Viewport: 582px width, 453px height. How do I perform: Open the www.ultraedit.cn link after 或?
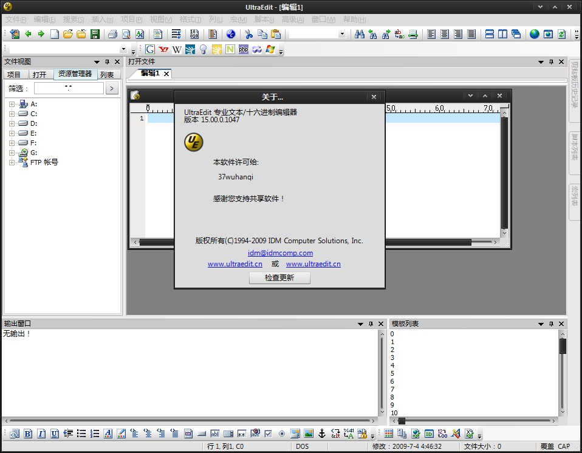(x=313, y=264)
